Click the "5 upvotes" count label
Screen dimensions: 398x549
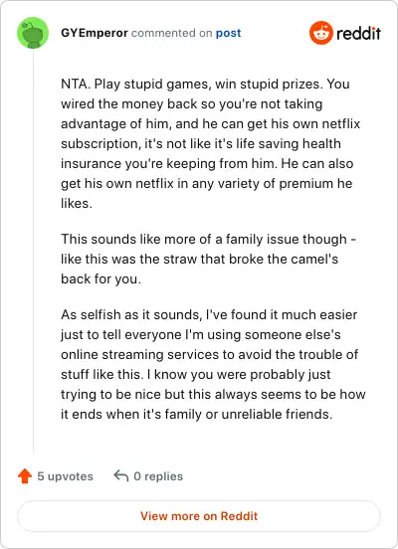(65, 476)
